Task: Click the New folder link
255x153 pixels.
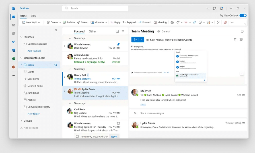Action: (34, 114)
